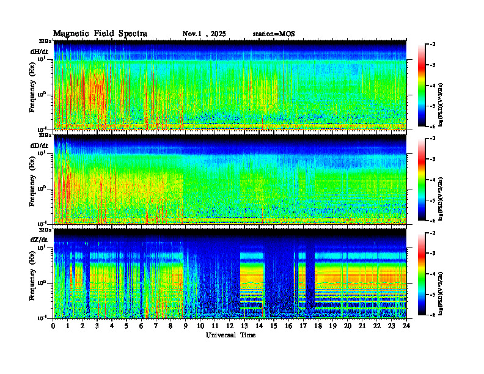Click the -6 tick on dZ/dt color bar
Image resolution: width=484 pixels, height=374 pixels.
coord(433,315)
